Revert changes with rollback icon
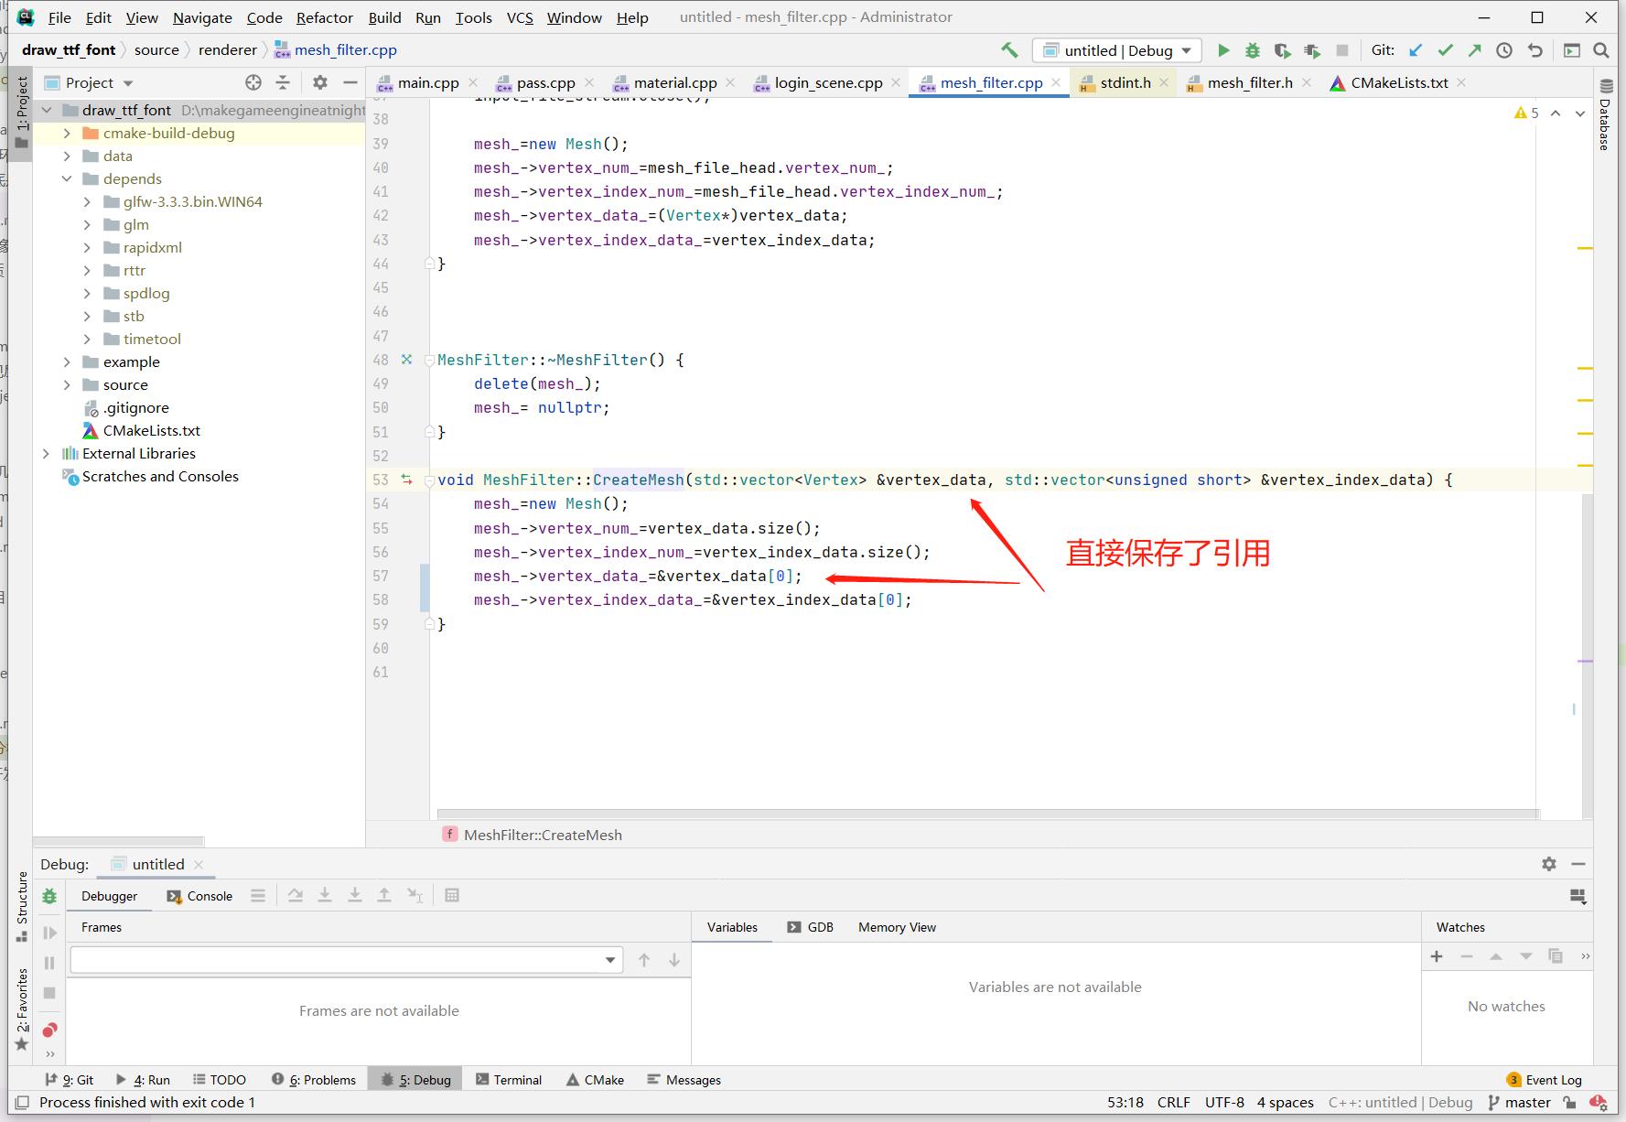Viewport: 1626px width, 1122px height. coord(1535,50)
